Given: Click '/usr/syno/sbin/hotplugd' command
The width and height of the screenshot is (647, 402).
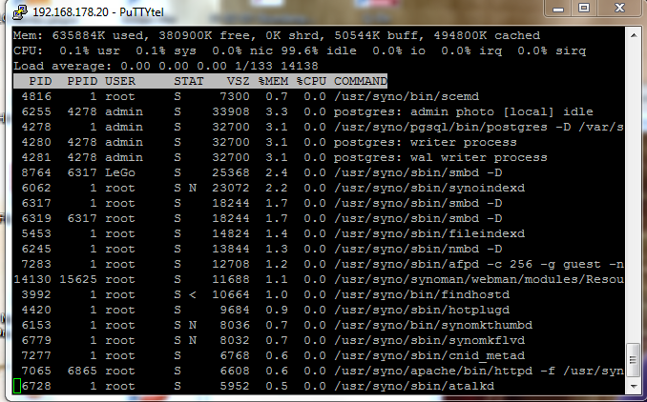Looking at the screenshot, I should tap(422, 310).
